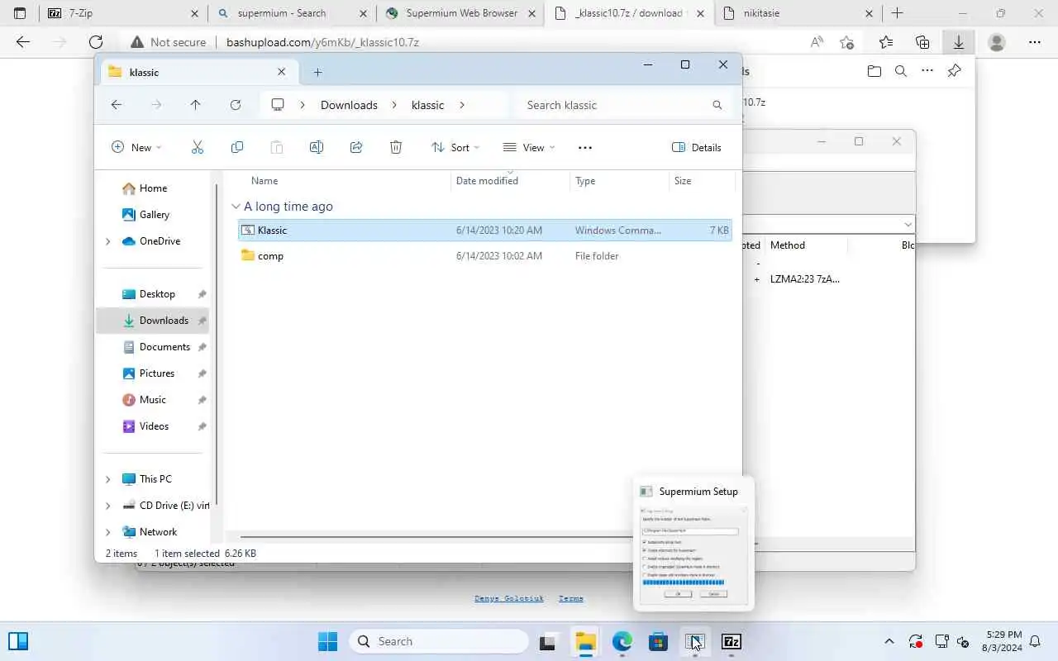1058x661 pixels.
Task: Switch to Supermium Web Browser tab
Action: pyautogui.click(x=460, y=13)
